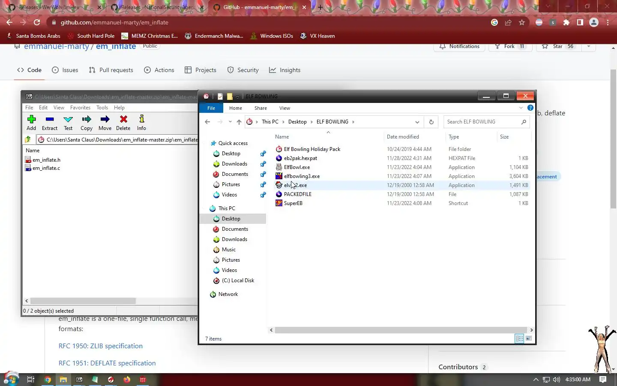Open Pictures under Quick access
617x386 pixels.
pos(231,184)
